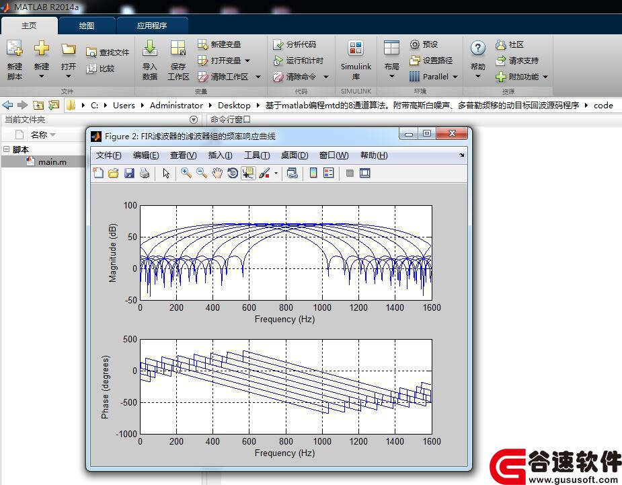
Task: Click the Open folder icon in ribbon
Action: (68, 49)
